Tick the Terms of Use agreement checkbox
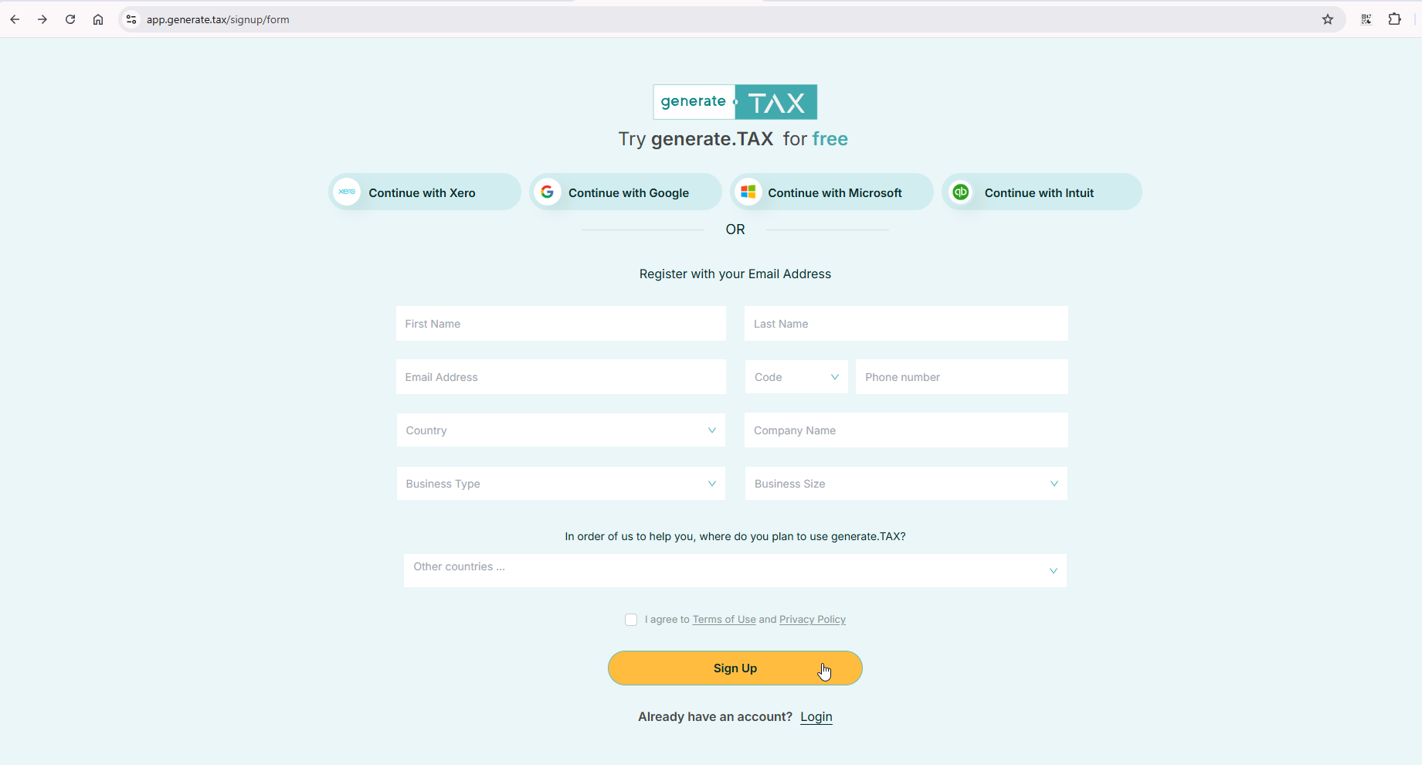The height and width of the screenshot is (765, 1422). coord(631,620)
